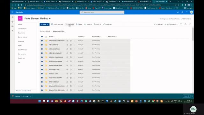The height and width of the screenshot is (115, 204).
Task: Clear selection with the X beside selected count
Action: click(x=154, y=24)
